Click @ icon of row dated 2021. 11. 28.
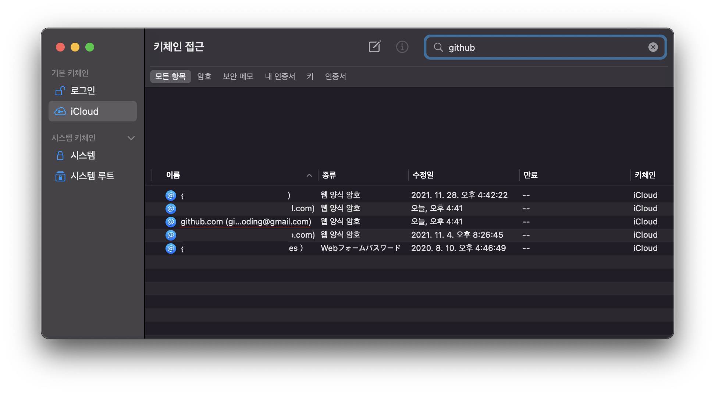The image size is (715, 393). click(x=171, y=195)
